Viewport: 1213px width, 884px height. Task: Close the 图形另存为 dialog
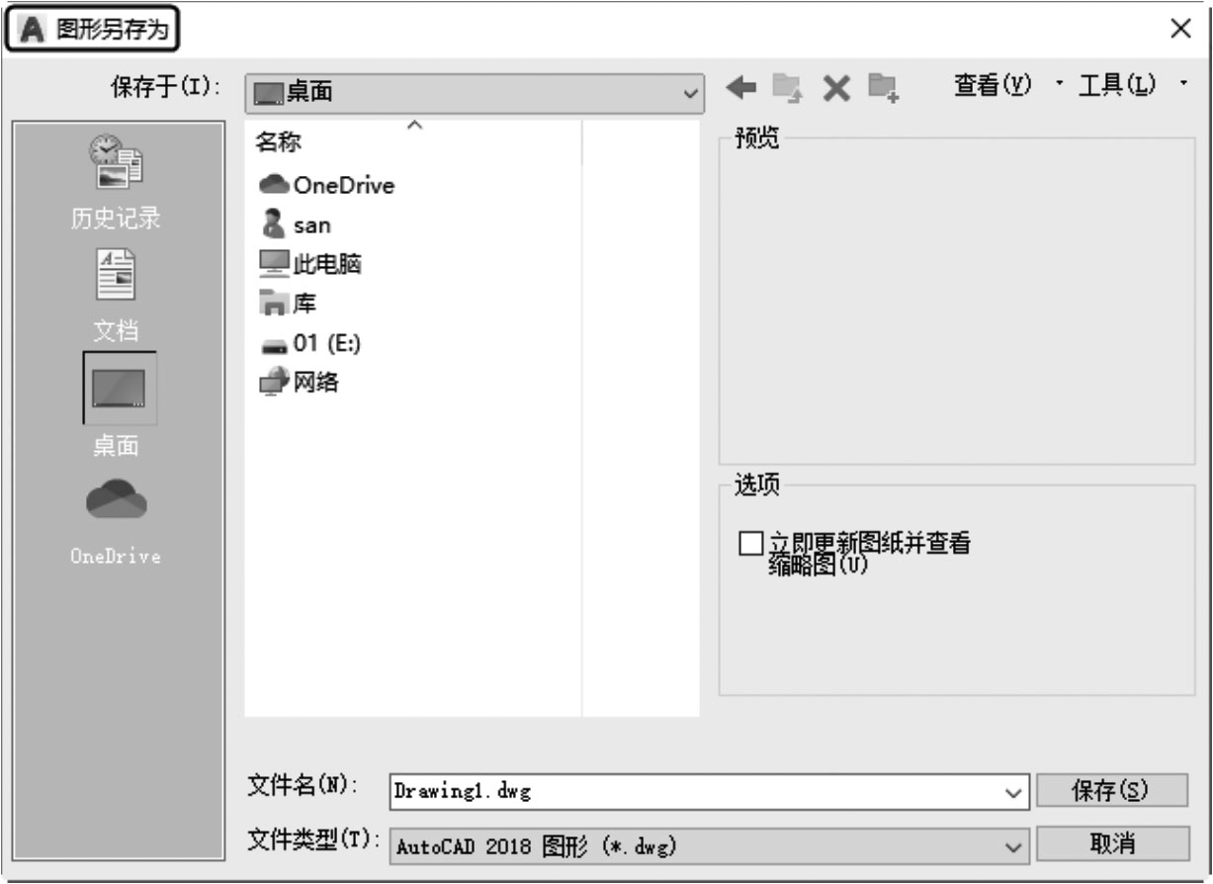[1180, 30]
